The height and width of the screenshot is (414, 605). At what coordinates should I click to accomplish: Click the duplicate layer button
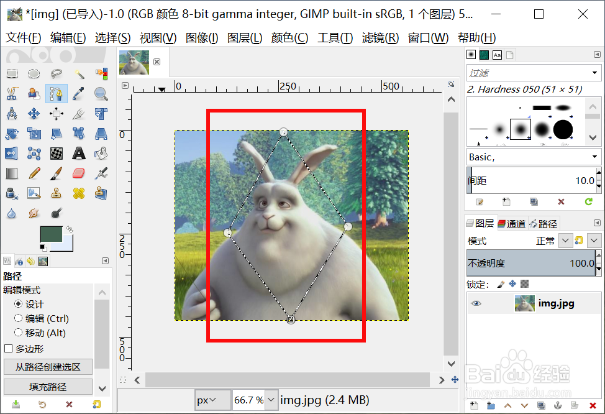pos(542,405)
